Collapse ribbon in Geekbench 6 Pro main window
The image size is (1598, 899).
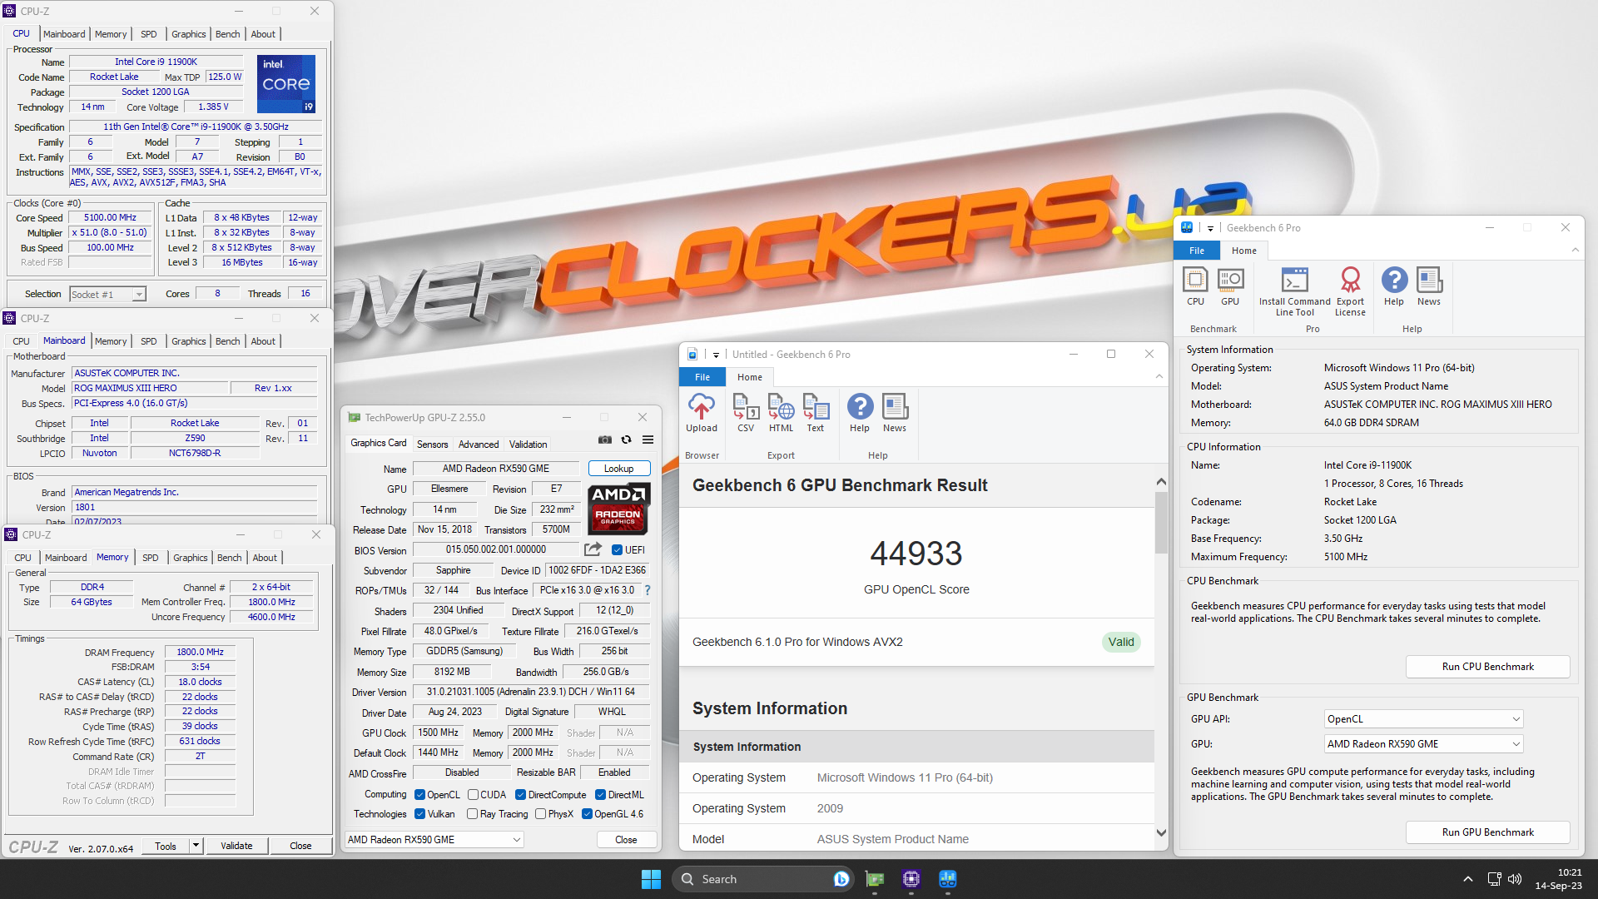point(1575,251)
